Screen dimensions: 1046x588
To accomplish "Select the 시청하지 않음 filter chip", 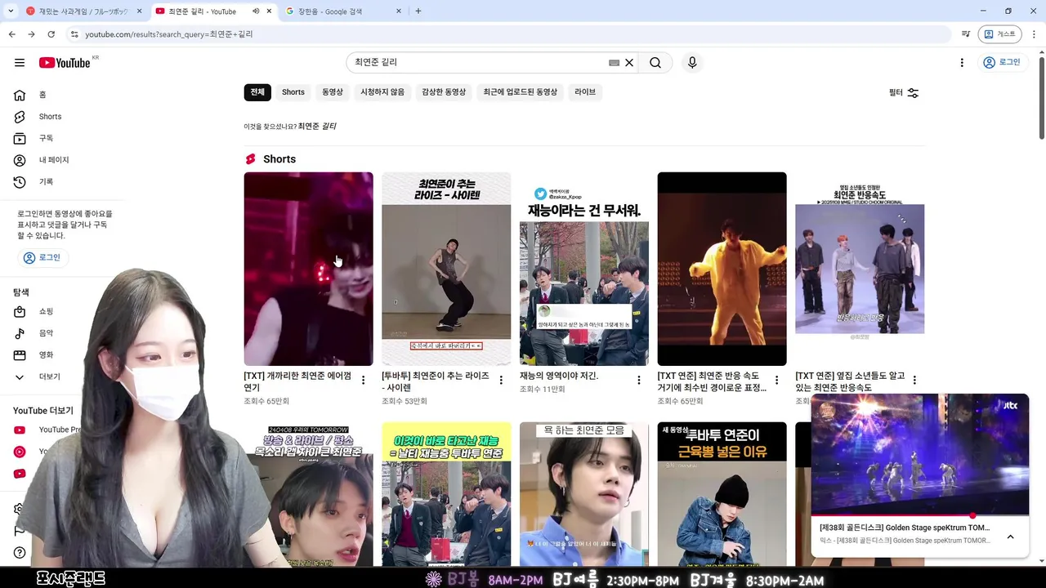I will coord(382,92).
